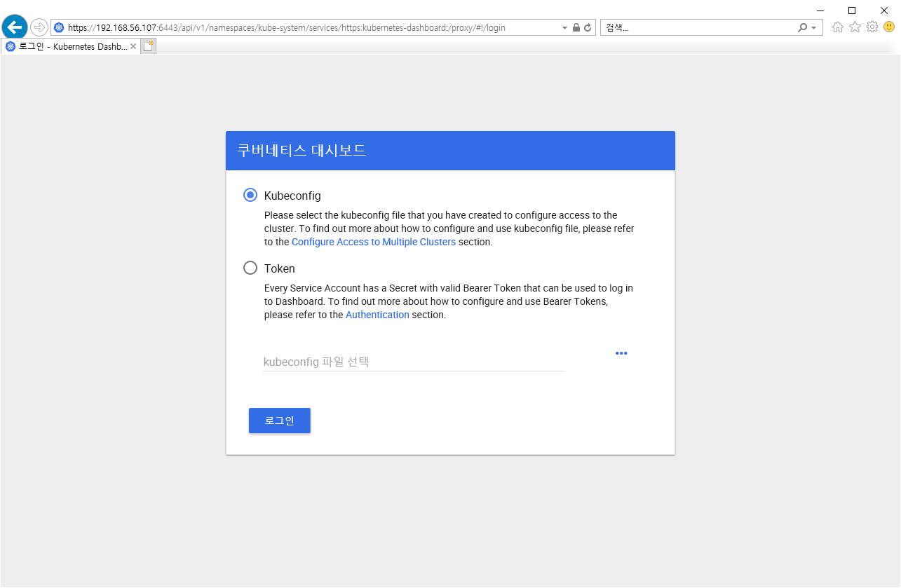901x588 pixels.
Task: Open the search provider dropdown arrow
Action: [813, 28]
